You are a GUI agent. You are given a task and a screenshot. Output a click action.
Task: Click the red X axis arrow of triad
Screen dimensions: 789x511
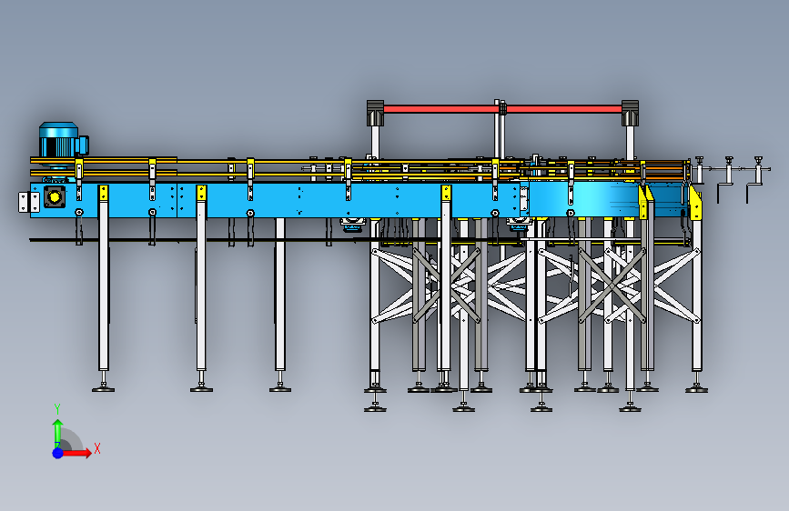coord(78,453)
